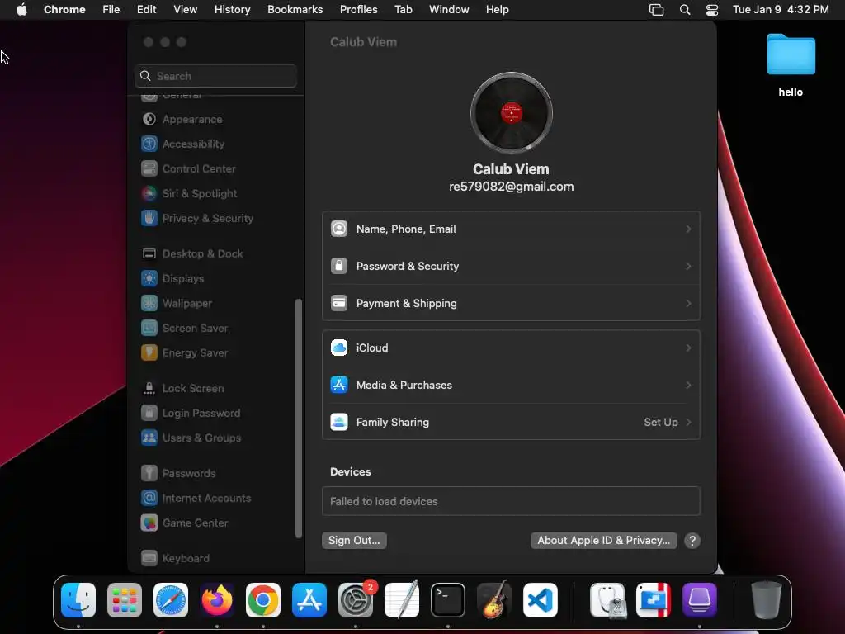Open TextEdit from the Dock
This screenshot has width=845, height=634.
point(402,600)
